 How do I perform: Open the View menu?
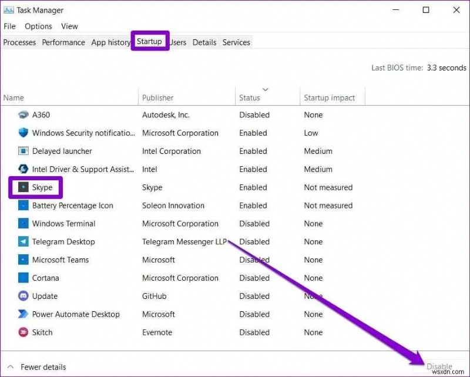click(69, 26)
